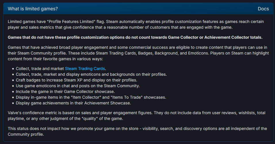Click bullet about Achievement Showcase
Viewport: 275px width, 144px height.
pyautogui.click(x=73, y=103)
